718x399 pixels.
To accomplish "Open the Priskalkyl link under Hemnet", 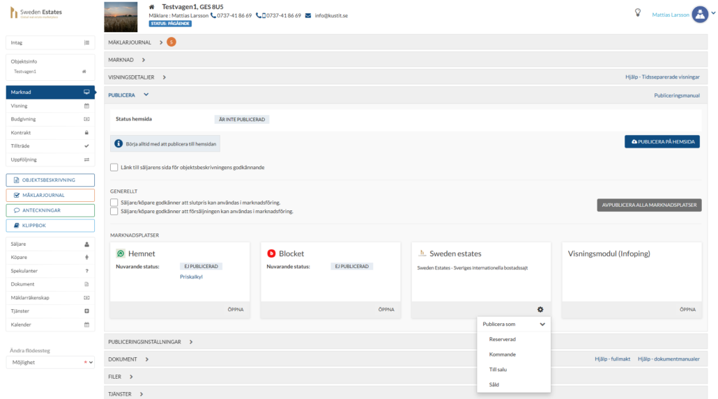I will (x=190, y=276).
